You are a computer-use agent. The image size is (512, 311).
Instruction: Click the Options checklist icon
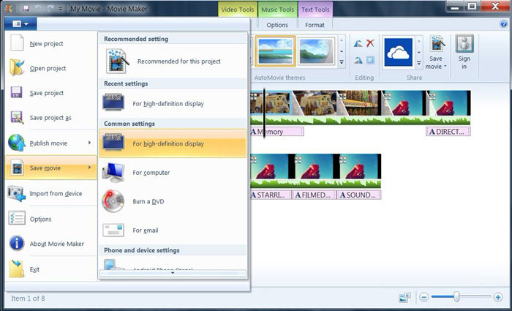click(17, 218)
